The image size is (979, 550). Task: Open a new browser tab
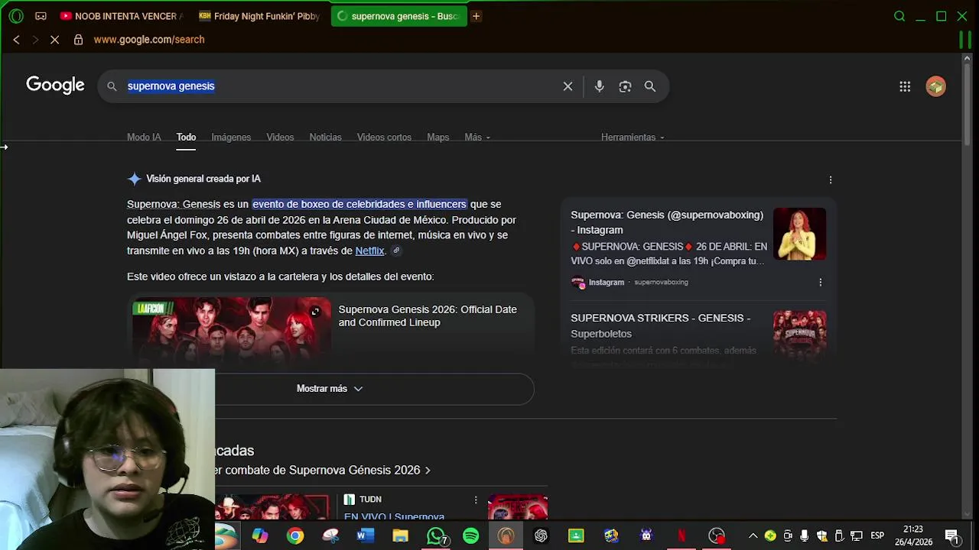(x=476, y=16)
